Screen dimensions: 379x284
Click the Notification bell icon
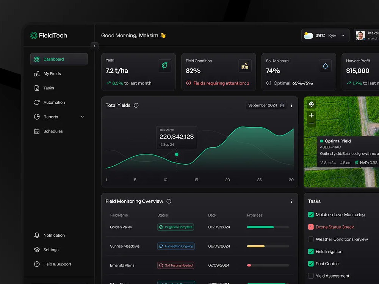37,235
